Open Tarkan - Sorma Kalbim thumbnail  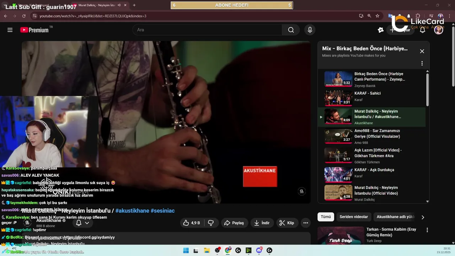(x=341, y=236)
